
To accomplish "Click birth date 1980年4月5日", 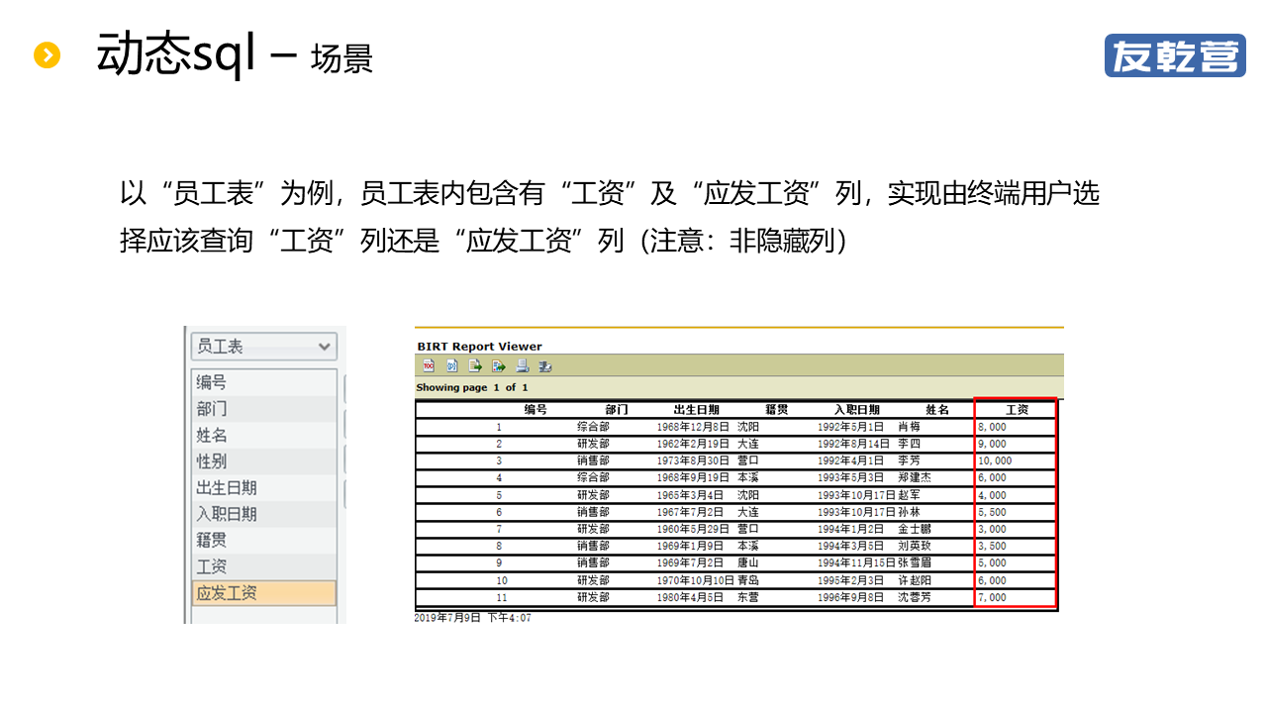I will pos(690,597).
